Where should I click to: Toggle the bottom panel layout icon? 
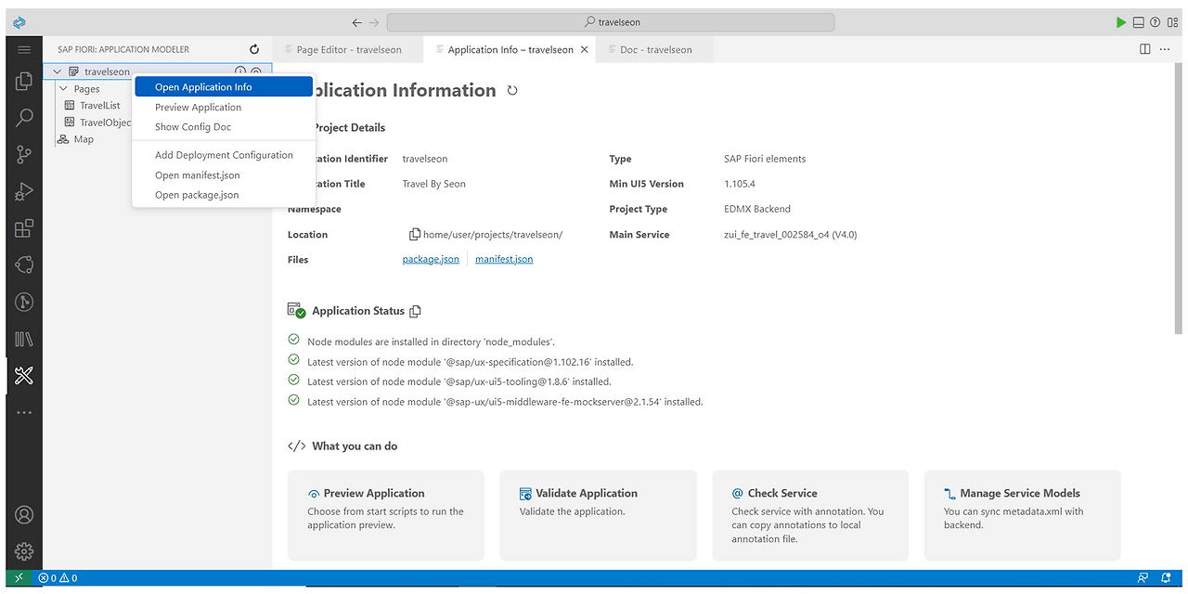click(x=1139, y=22)
